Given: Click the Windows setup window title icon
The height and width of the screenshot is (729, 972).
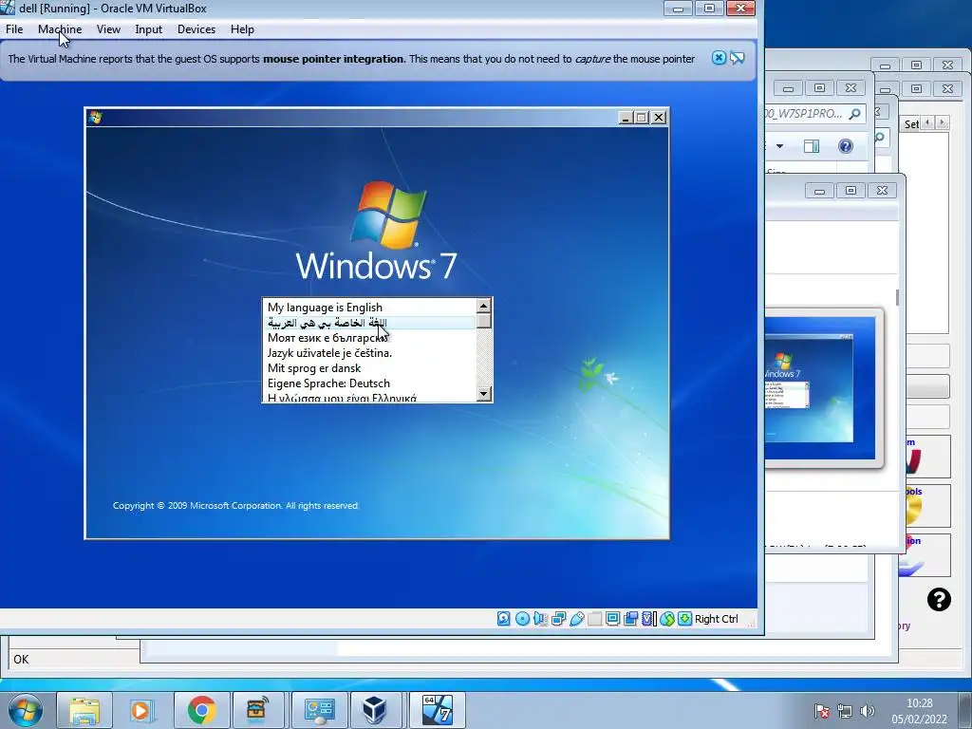Looking at the screenshot, I should point(95,117).
